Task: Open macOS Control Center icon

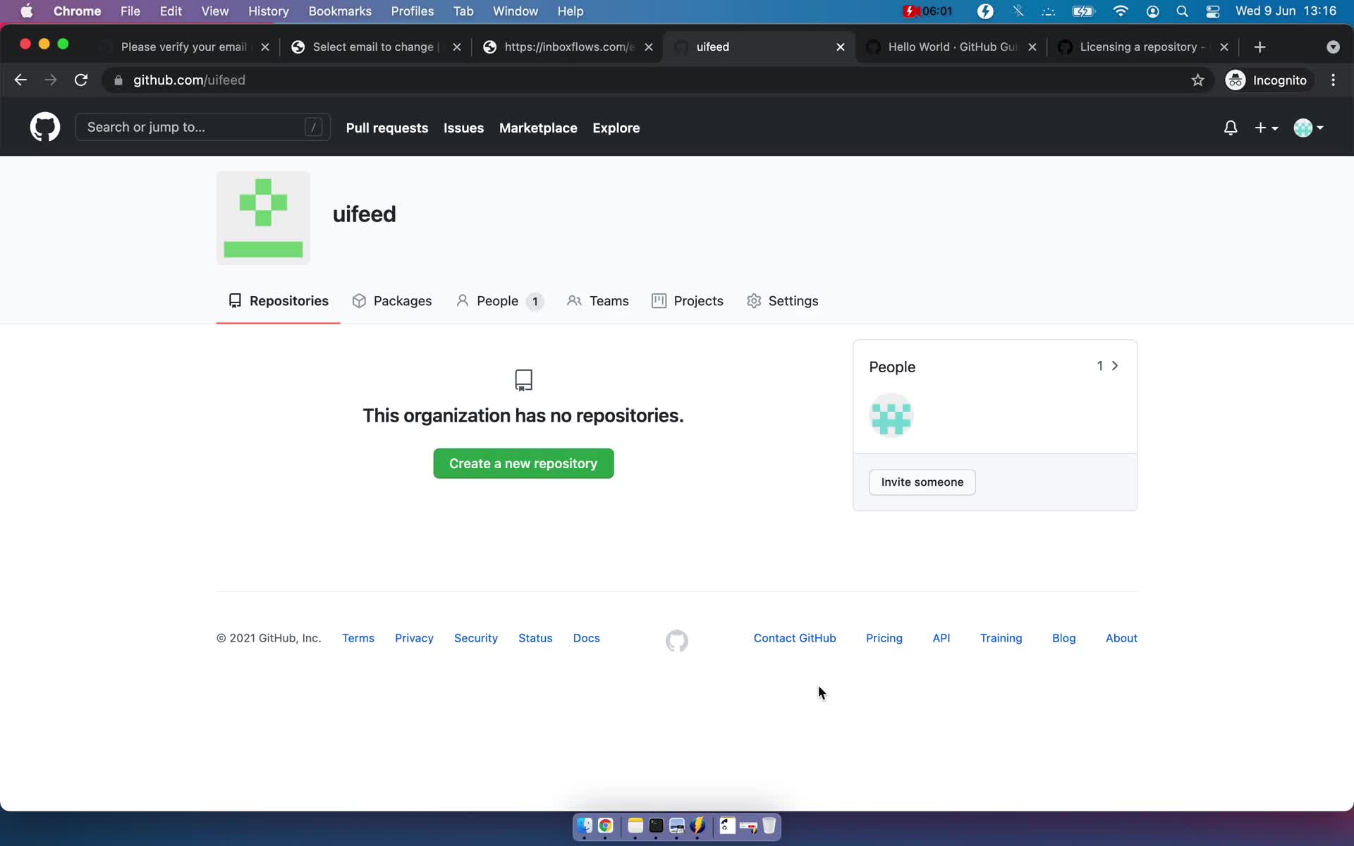Action: pos(1212,11)
